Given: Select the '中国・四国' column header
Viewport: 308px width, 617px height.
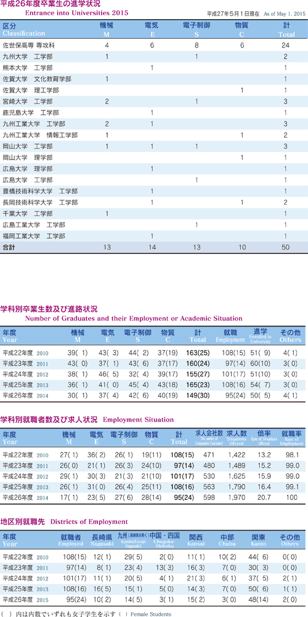Looking at the screenshot, I should (x=164, y=540).
